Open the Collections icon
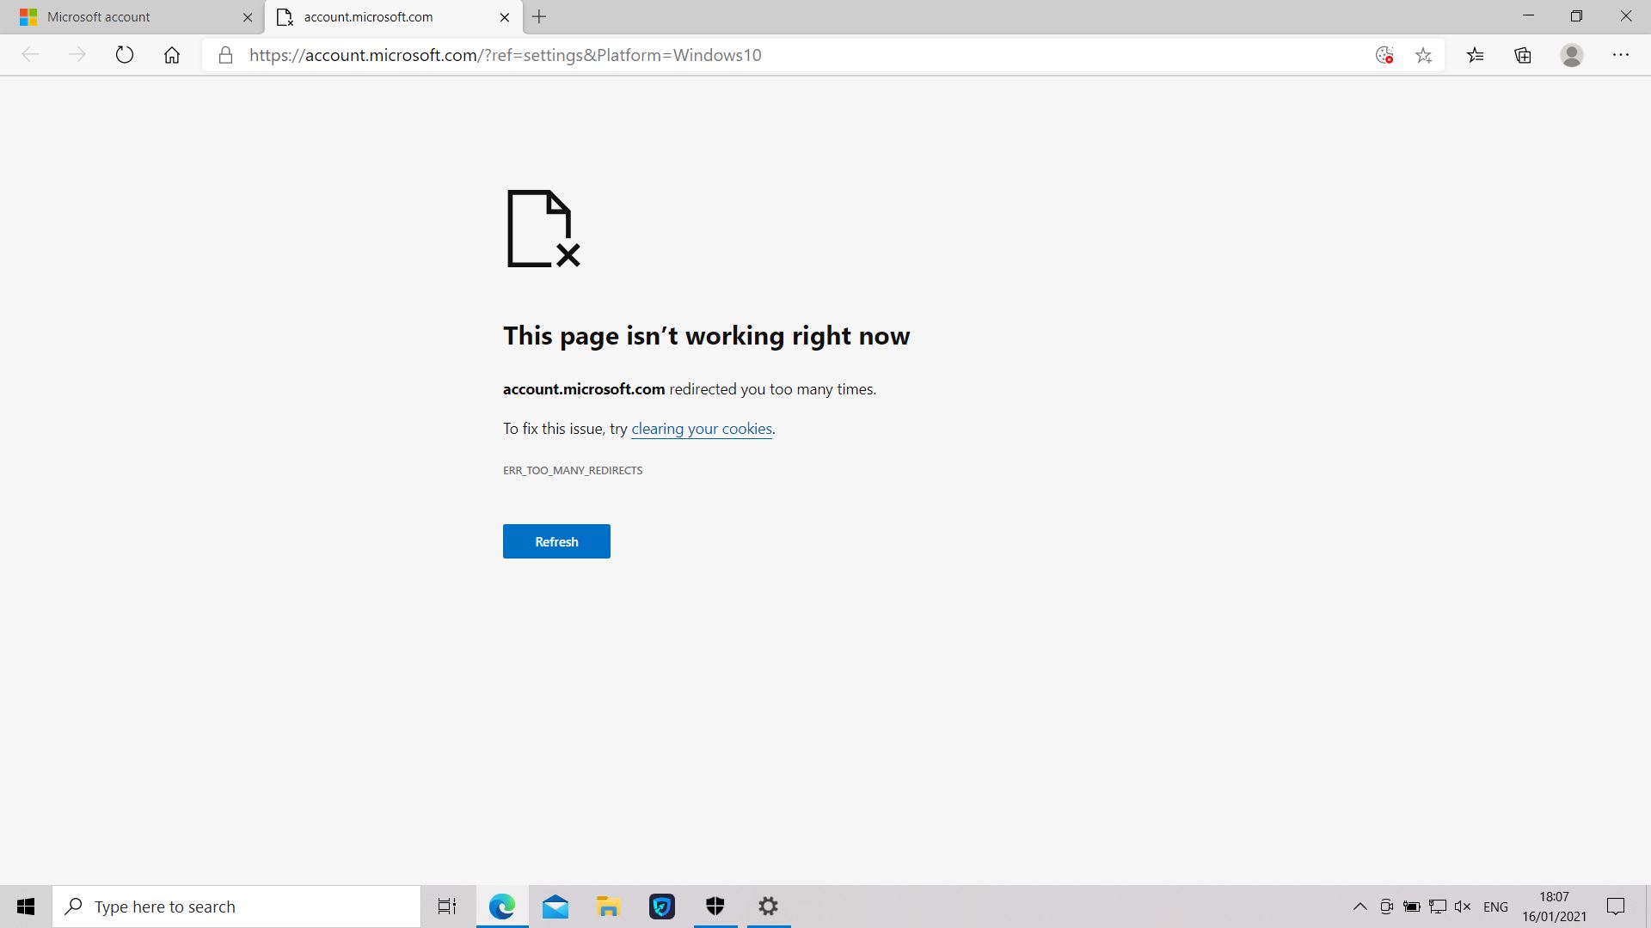Screen dimensions: 1651x928 tap(1523, 55)
